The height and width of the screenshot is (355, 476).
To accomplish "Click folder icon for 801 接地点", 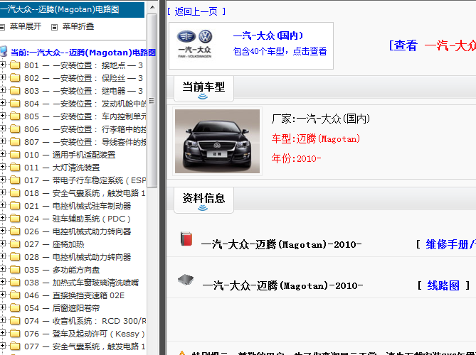I will coord(15,65).
